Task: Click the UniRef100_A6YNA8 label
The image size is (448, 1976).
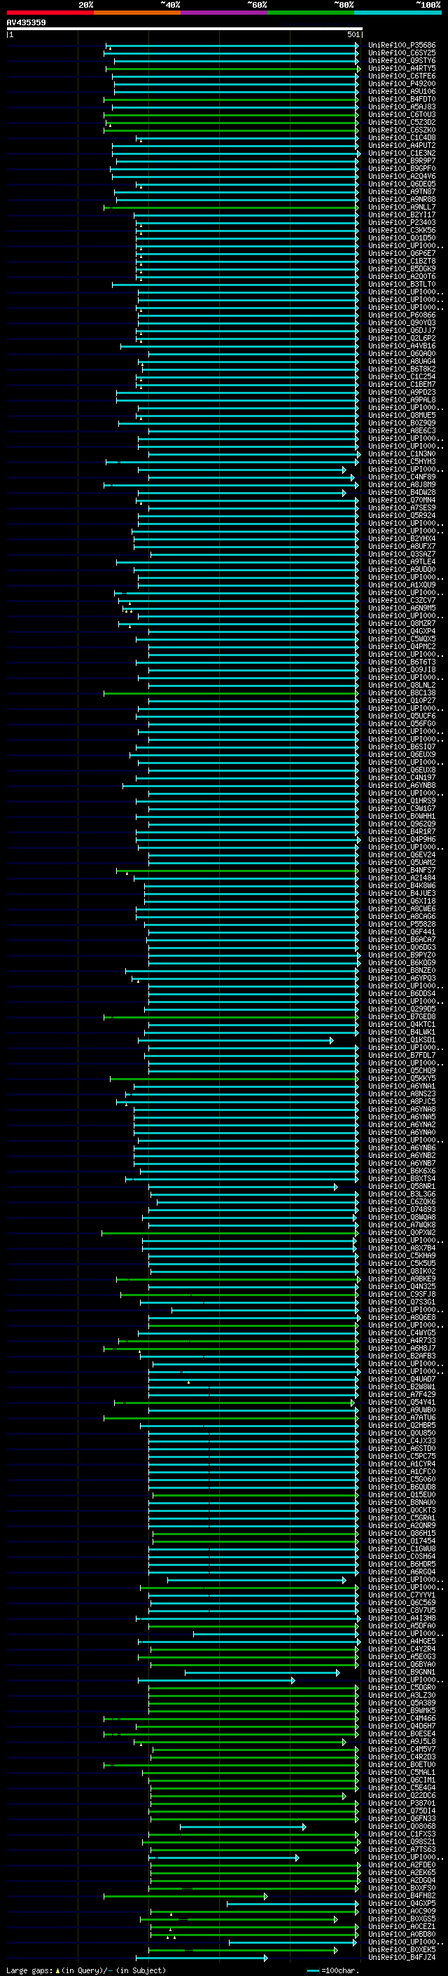Action: coord(402,1109)
